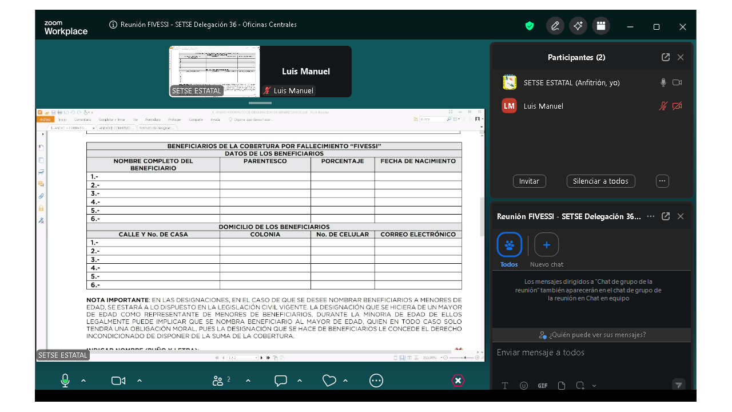
Task: Mute the microphone in the bottom toolbar
Action: point(65,381)
